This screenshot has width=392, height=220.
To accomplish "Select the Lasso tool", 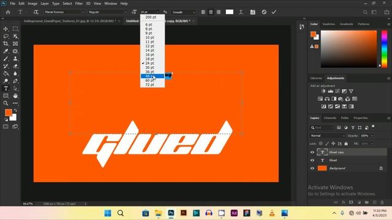I will click(x=6, y=37).
